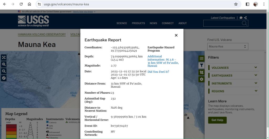Click the map fullscreen expand icon
The height and width of the screenshot is (139, 269).
4,58
